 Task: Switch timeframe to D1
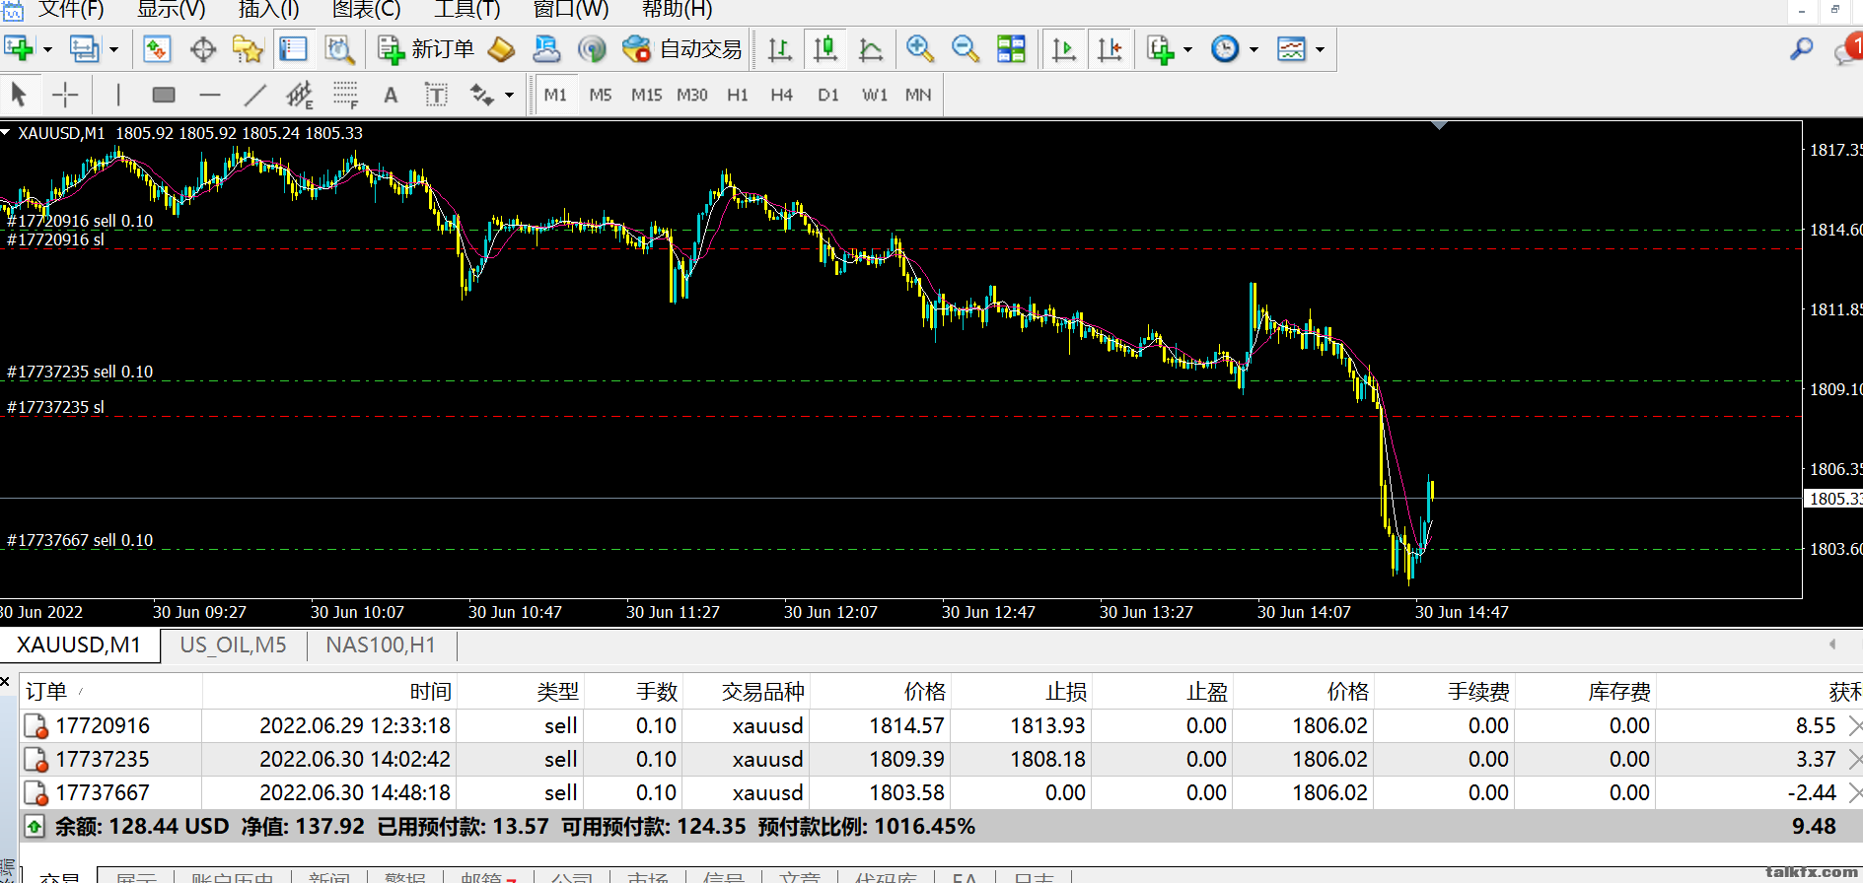click(828, 95)
